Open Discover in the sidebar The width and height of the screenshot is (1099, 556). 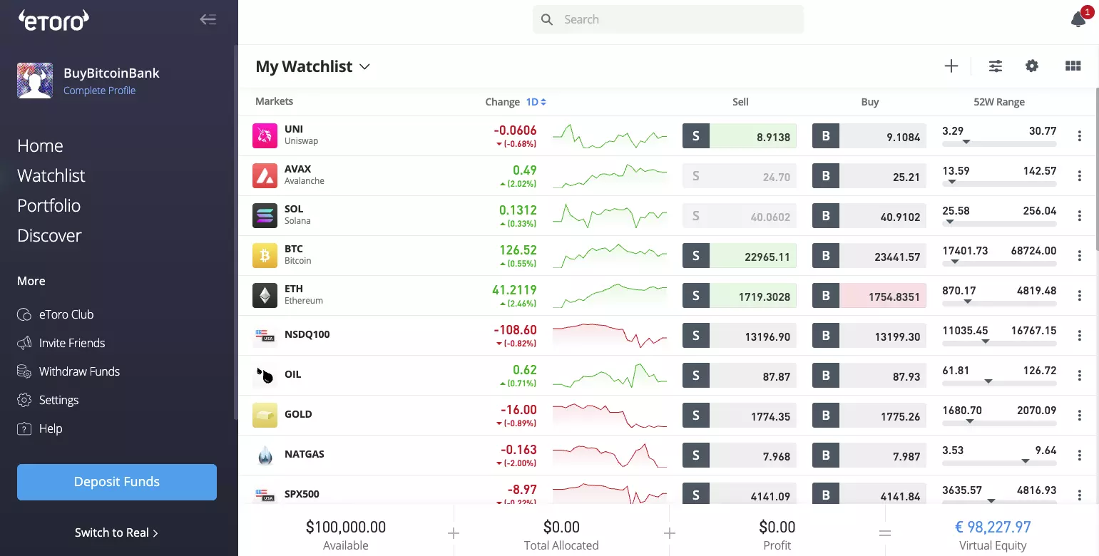pyautogui.click(x=49, y=235)
